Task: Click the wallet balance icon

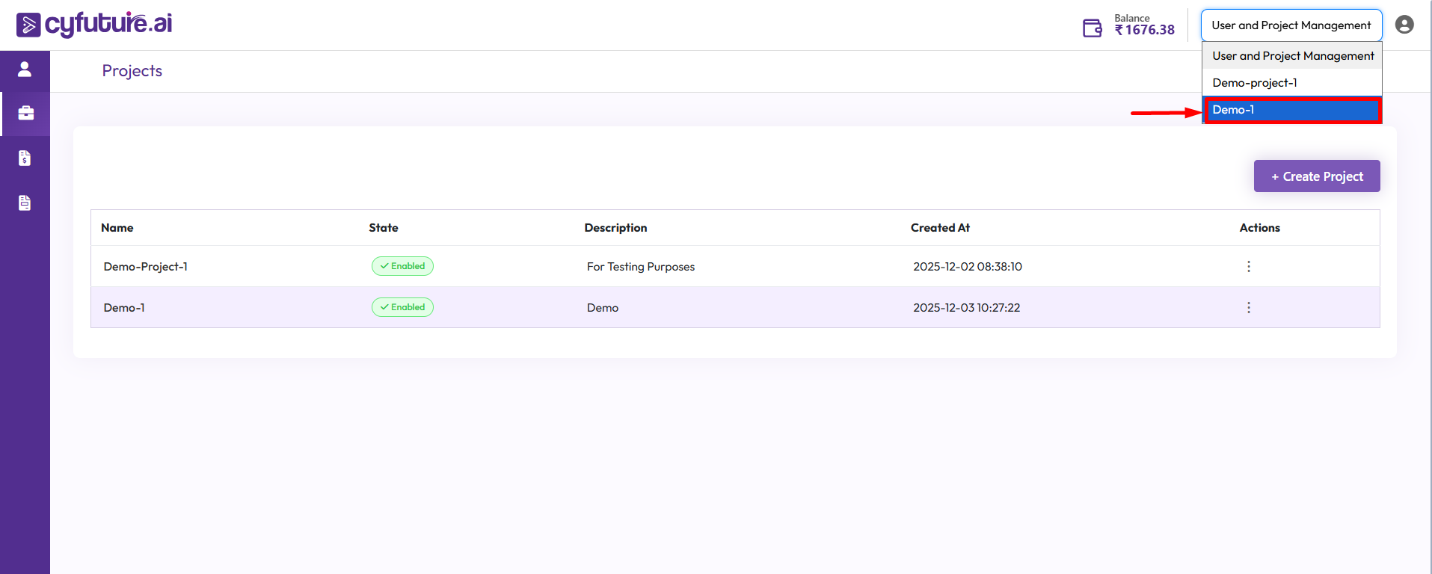Action: (1092, 28)
